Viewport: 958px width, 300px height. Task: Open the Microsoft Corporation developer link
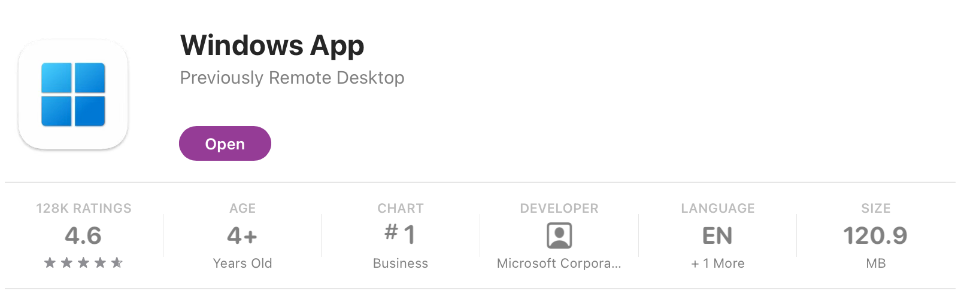[559, 264]
